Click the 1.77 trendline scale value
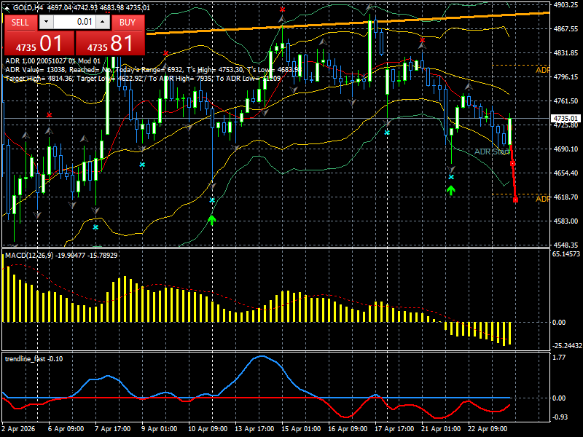 559,358
